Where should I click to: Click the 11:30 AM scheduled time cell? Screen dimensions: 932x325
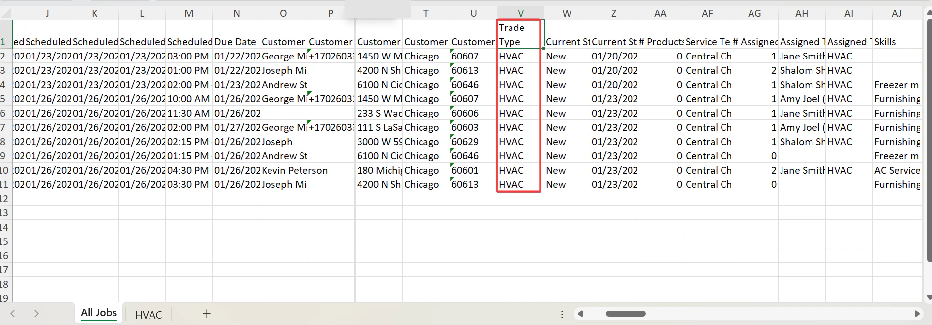click(189, 113)
